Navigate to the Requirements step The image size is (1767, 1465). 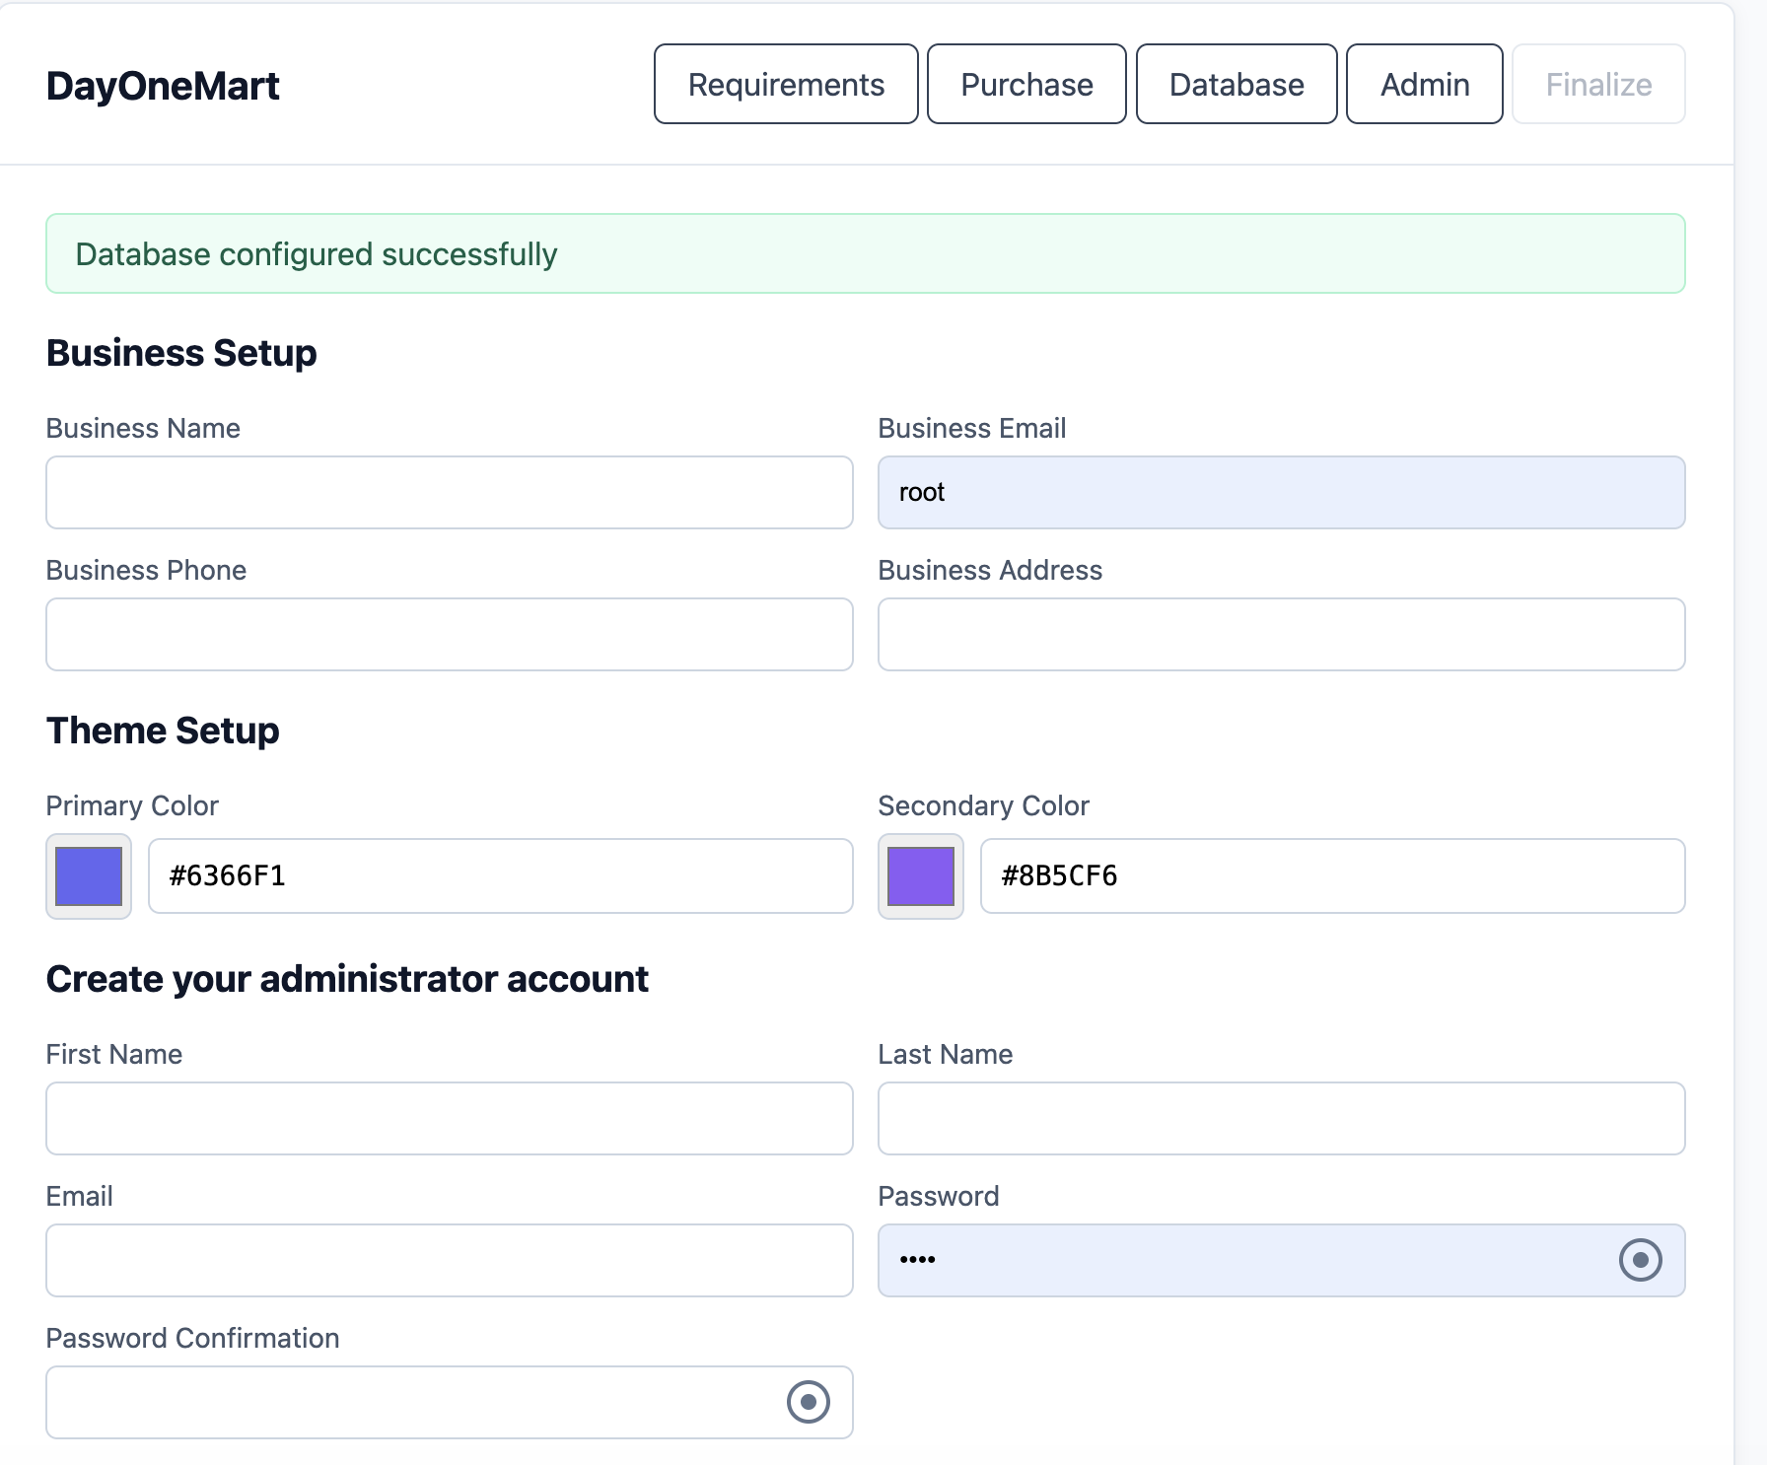[786, 84]
